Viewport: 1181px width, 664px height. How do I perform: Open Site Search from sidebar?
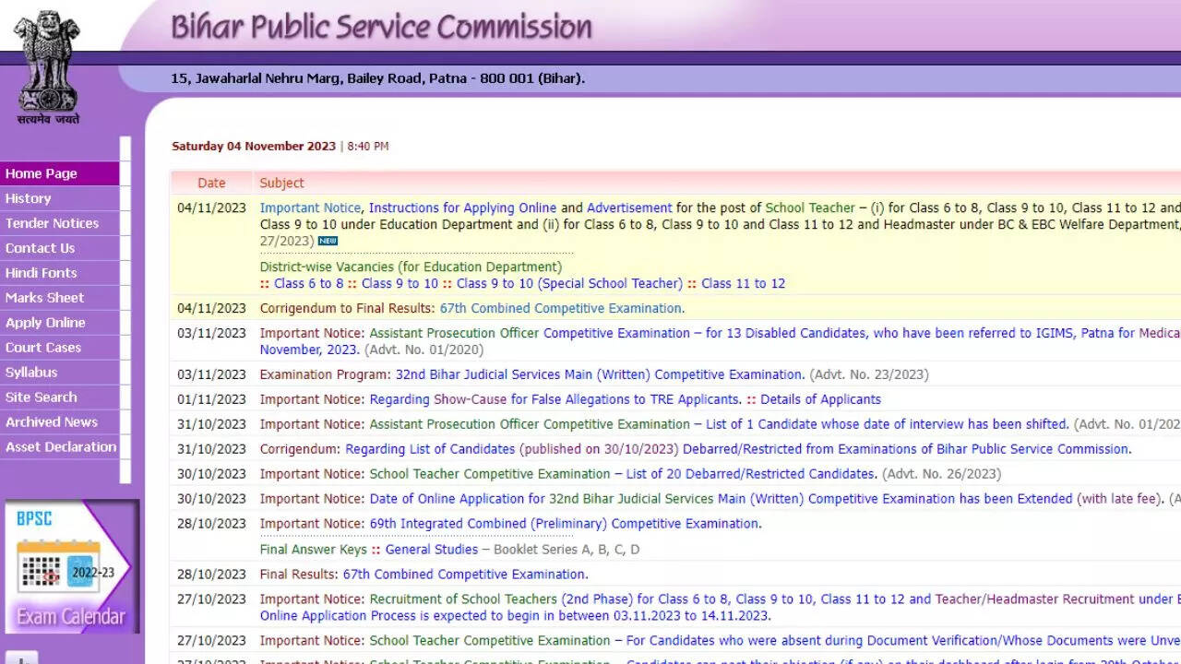pos(42,397)
